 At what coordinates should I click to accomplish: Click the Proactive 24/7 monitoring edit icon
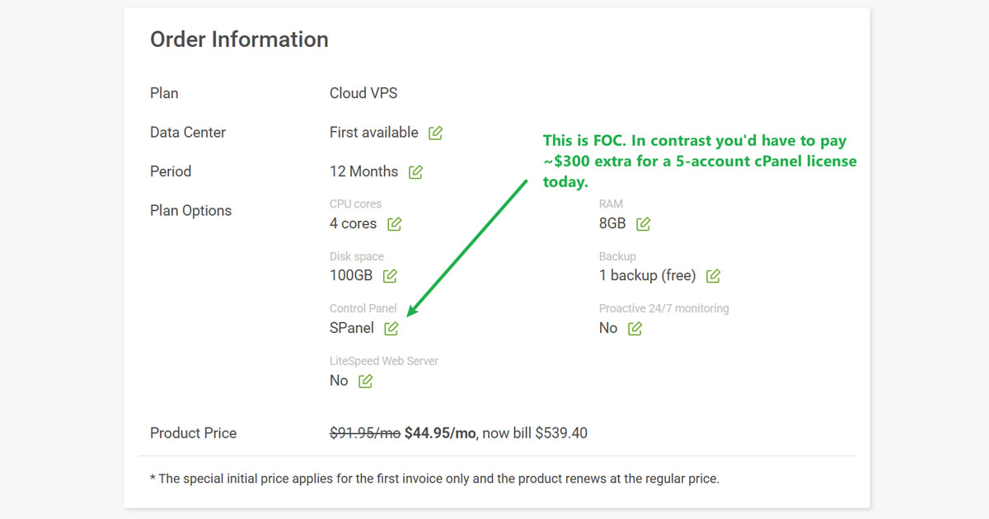[x=635, y=328]
